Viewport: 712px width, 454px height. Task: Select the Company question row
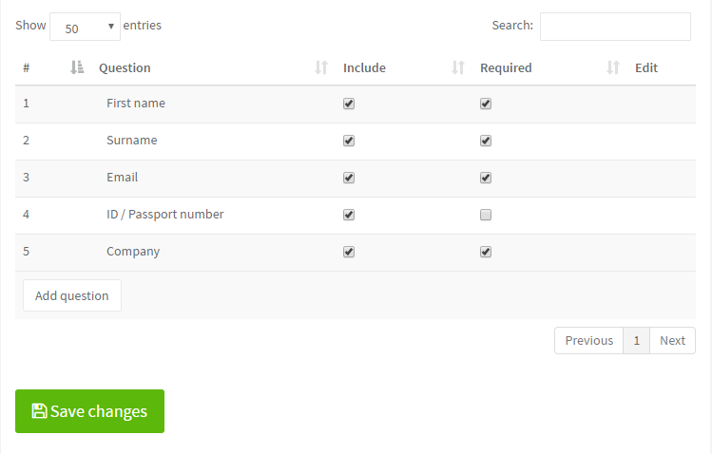tap(133, 252)
